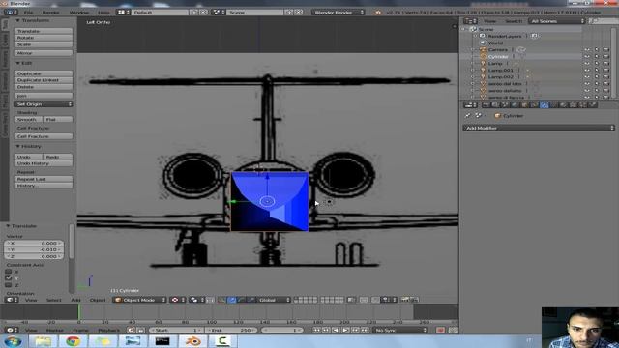Select the translate manipulator arrow icon

pos(232,300)
